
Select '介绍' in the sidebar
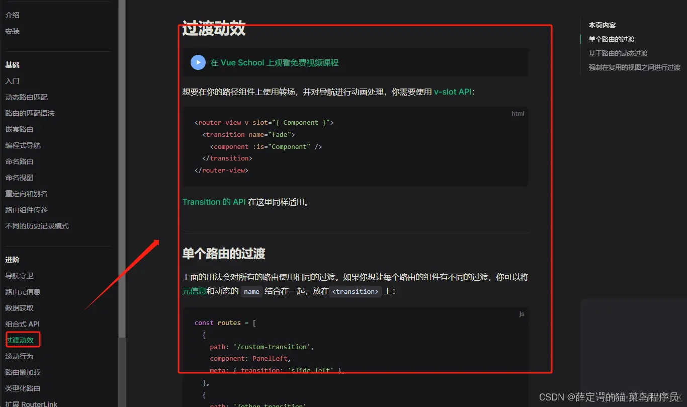(12, 15)
